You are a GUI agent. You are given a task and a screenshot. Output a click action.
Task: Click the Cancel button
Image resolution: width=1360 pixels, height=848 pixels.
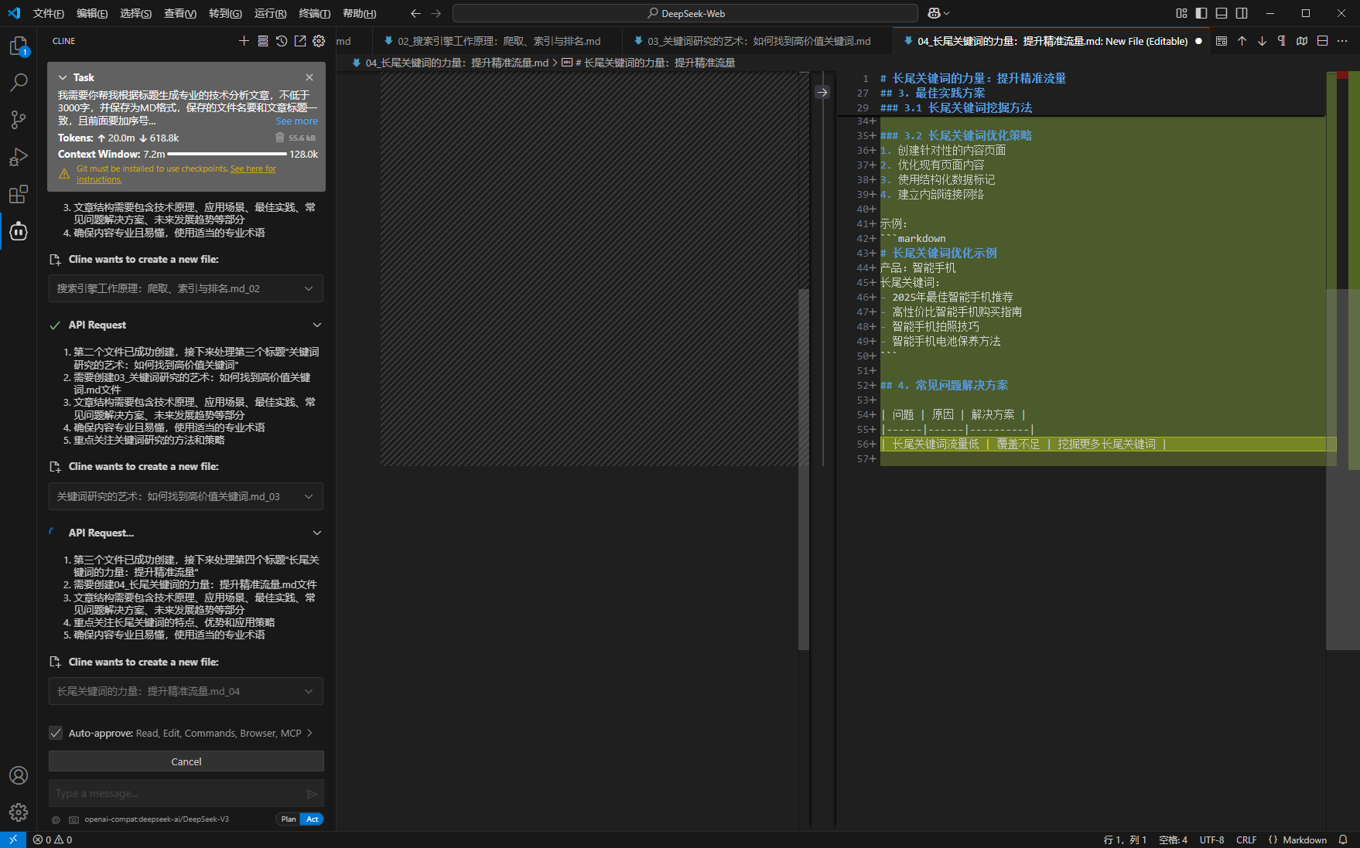(x=186, y=761)
